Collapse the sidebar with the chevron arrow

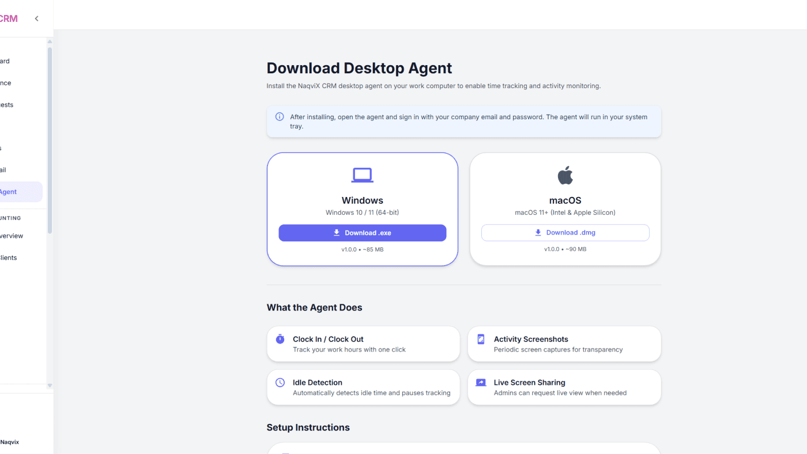pos(37,18)
